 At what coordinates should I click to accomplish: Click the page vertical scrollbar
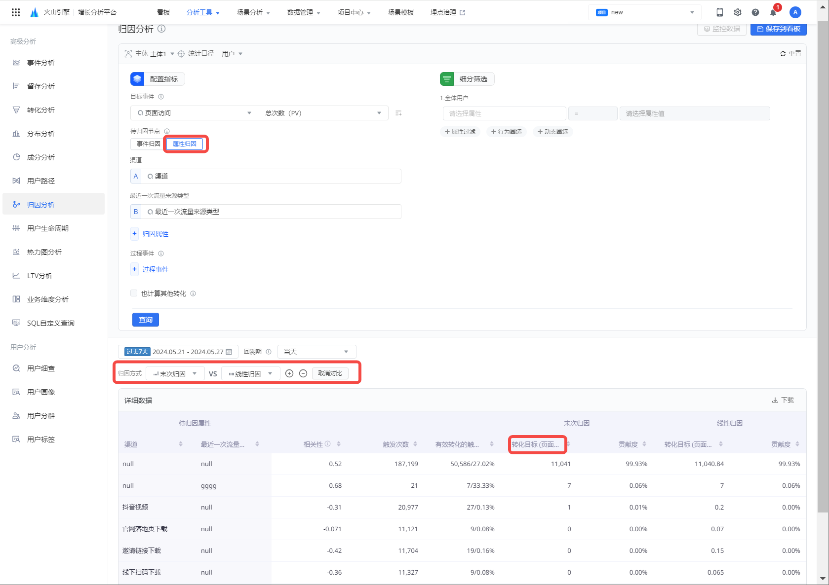click(x=823, y=266)
